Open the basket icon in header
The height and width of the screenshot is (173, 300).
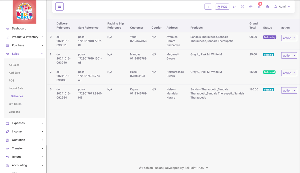[x=251, y=7]
